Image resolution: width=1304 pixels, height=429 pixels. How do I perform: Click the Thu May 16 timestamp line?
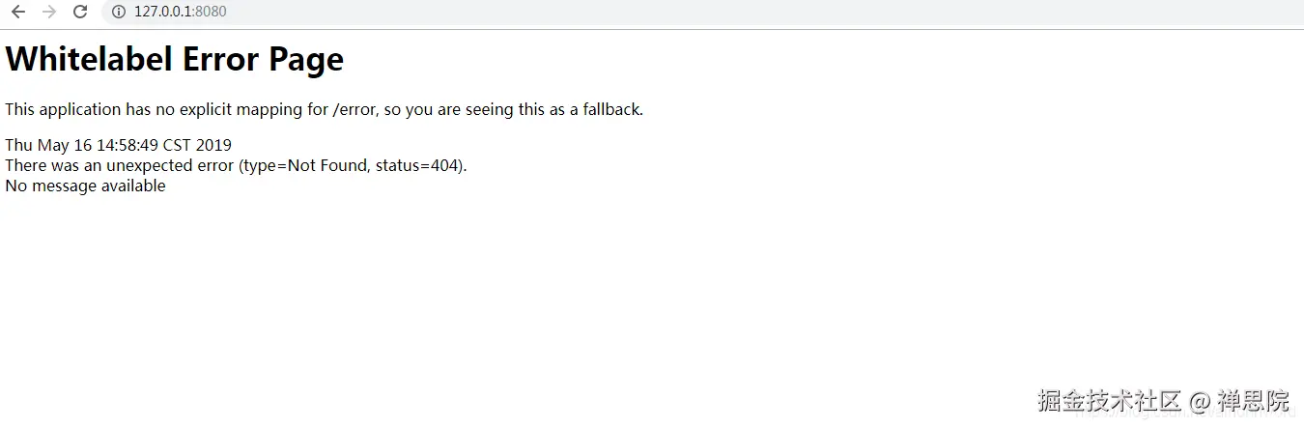click(118, 146)
